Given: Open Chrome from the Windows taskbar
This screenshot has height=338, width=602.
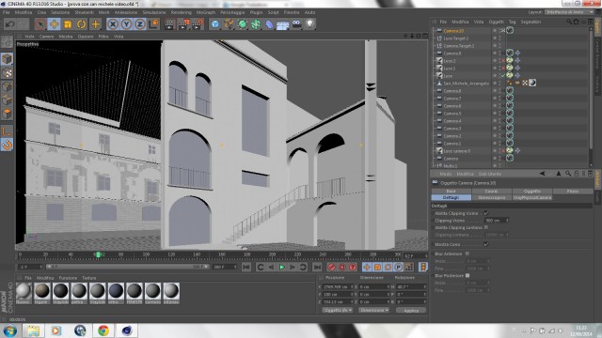Looking at the screenshot, I should click(103, 330).
